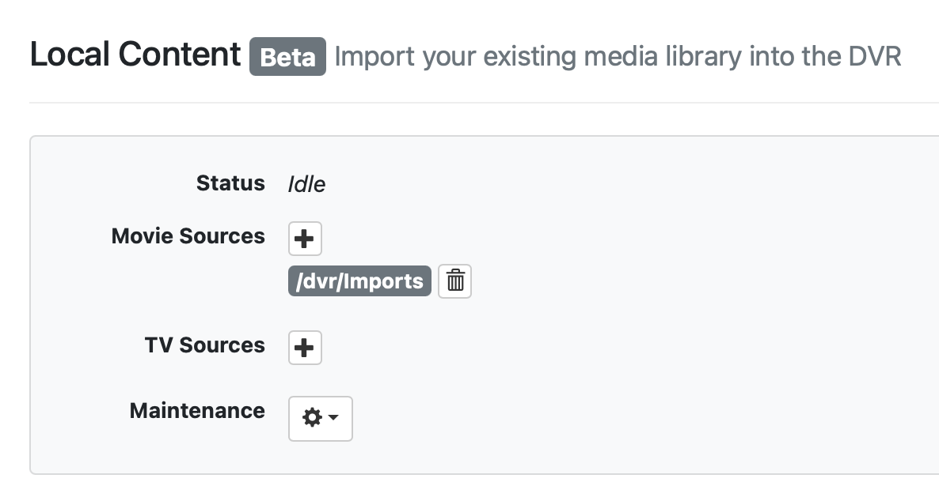The image size is (939, 482).
Task: Expand the Maintenance dropdown caret
Action: [x=333, y=418]
